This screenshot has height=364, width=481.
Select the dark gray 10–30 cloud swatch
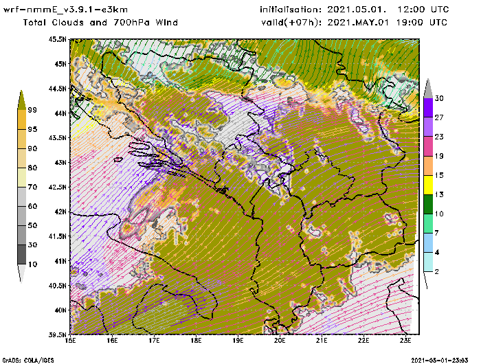point(22,255)
